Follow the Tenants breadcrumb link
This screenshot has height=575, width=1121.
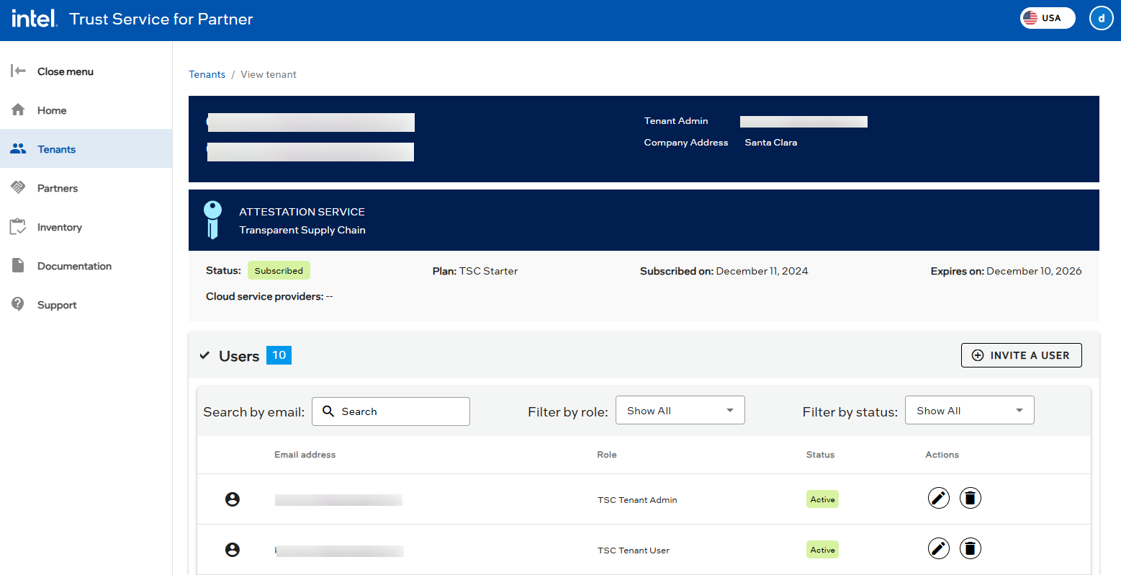point(207,74)
